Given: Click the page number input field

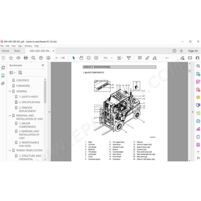Looking at the screenshot, I should pos(56,58).
